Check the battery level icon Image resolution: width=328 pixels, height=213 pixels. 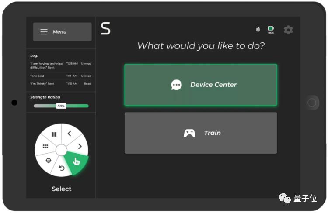[271, 28]
